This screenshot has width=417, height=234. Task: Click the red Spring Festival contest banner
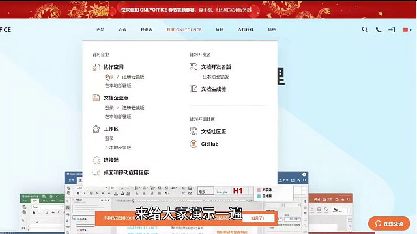[208, 10]
